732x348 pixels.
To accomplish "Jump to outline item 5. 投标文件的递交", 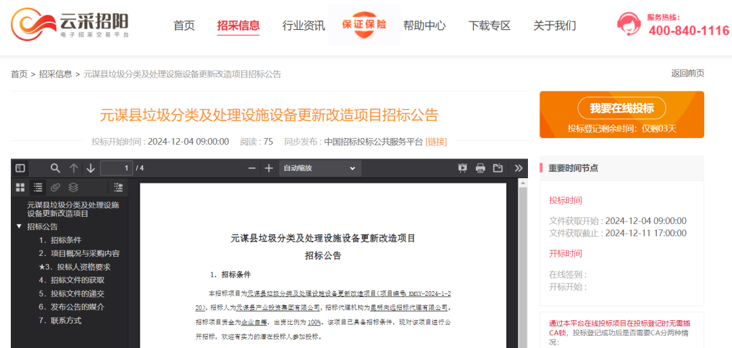I will pyautogui.click(x=72, y=294).
